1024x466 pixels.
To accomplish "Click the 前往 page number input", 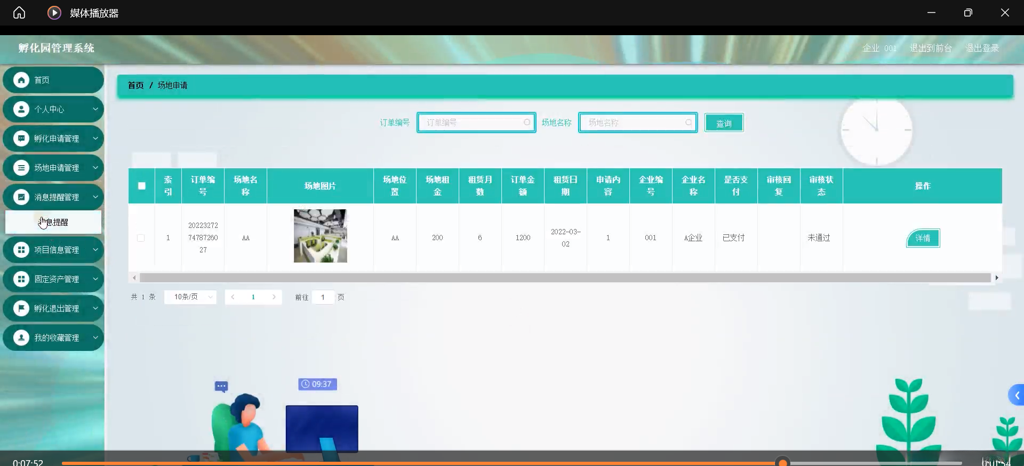I will (x=323, y=297).
